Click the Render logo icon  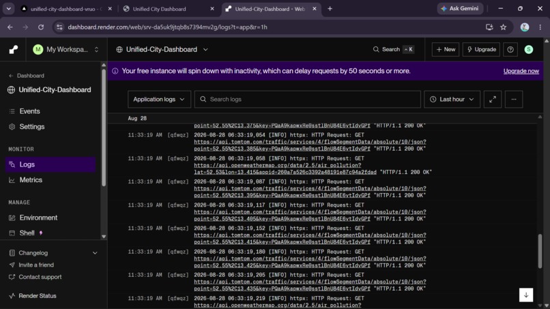click(14, 50)
